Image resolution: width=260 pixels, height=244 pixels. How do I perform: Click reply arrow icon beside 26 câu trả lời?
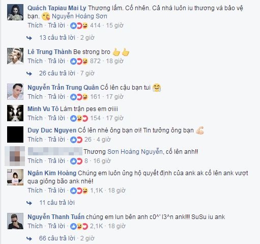pos(29,73)
